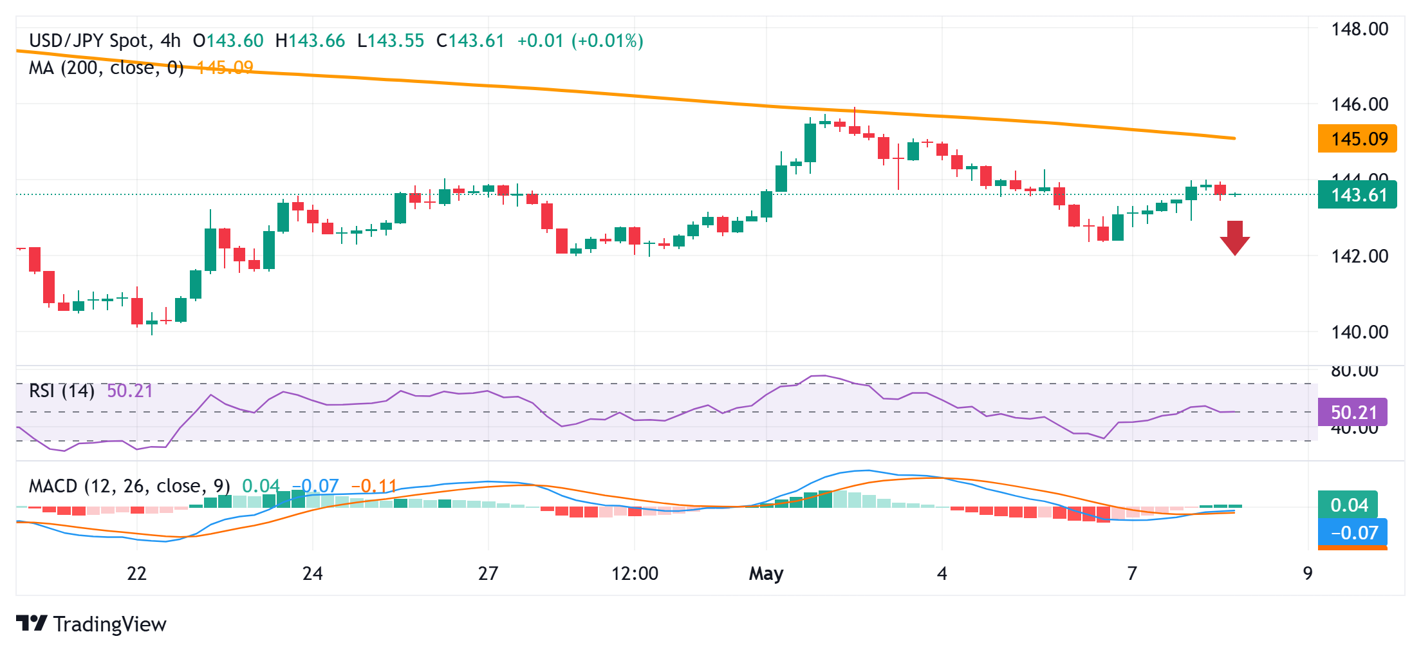The image size is (1421, 652).
Task: Select the USD/JPY Spot symbol title
Action: pos(90,41)
